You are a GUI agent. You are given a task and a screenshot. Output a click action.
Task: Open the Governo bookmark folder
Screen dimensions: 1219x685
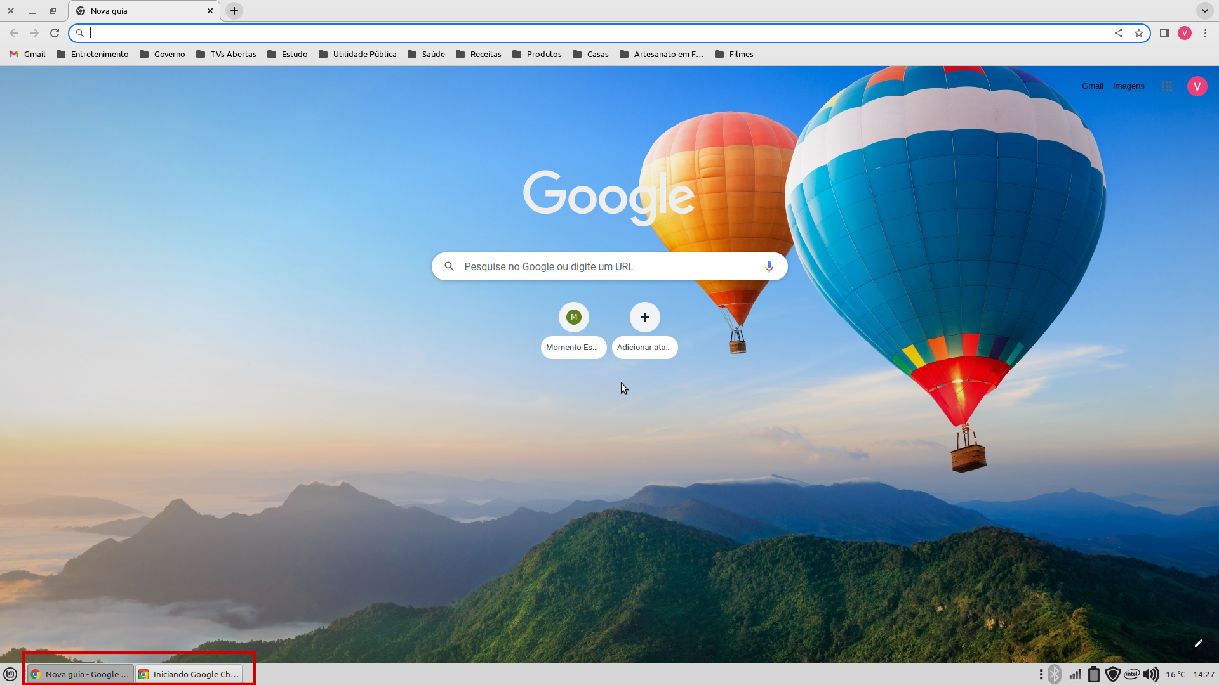[x=163, y=54]
